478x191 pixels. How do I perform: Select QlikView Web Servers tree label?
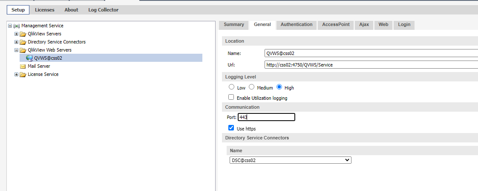(x=50, y=50)
